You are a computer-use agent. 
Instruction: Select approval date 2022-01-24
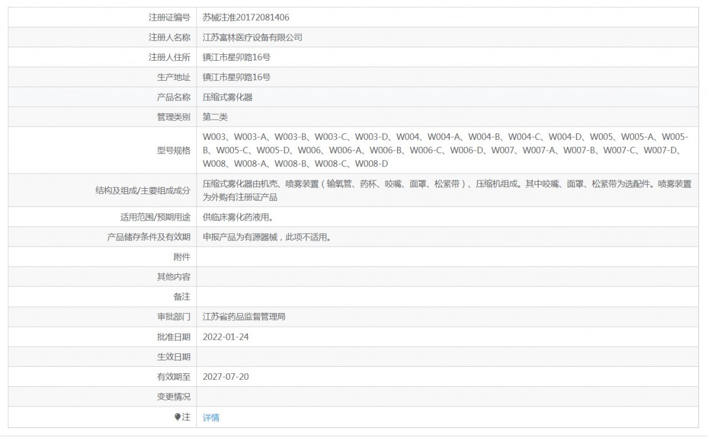[x=226, y=337]
